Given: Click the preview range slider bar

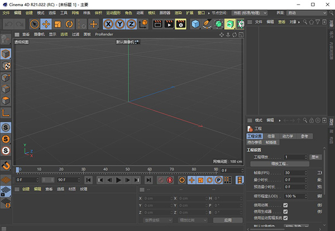Looking at the screenshot, I should pyautogui.click(x=48, y=180).
